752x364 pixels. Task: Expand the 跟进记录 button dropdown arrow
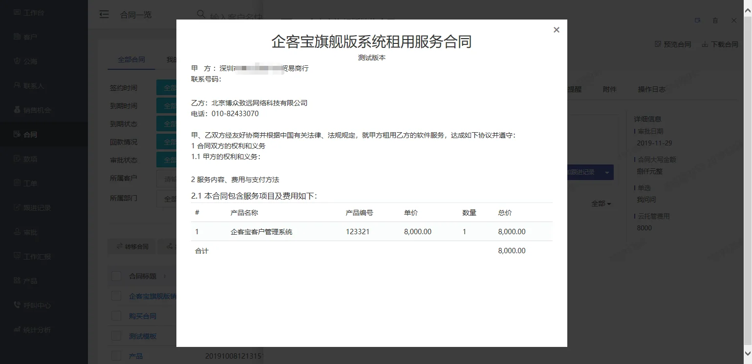tap(607, 172)
